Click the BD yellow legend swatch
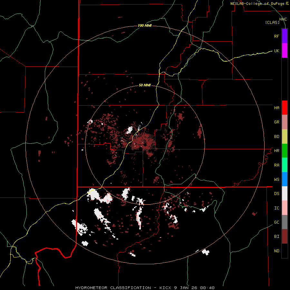Image resolution: width=290 pixels, height=290 pixels. (x=285, y=137)
